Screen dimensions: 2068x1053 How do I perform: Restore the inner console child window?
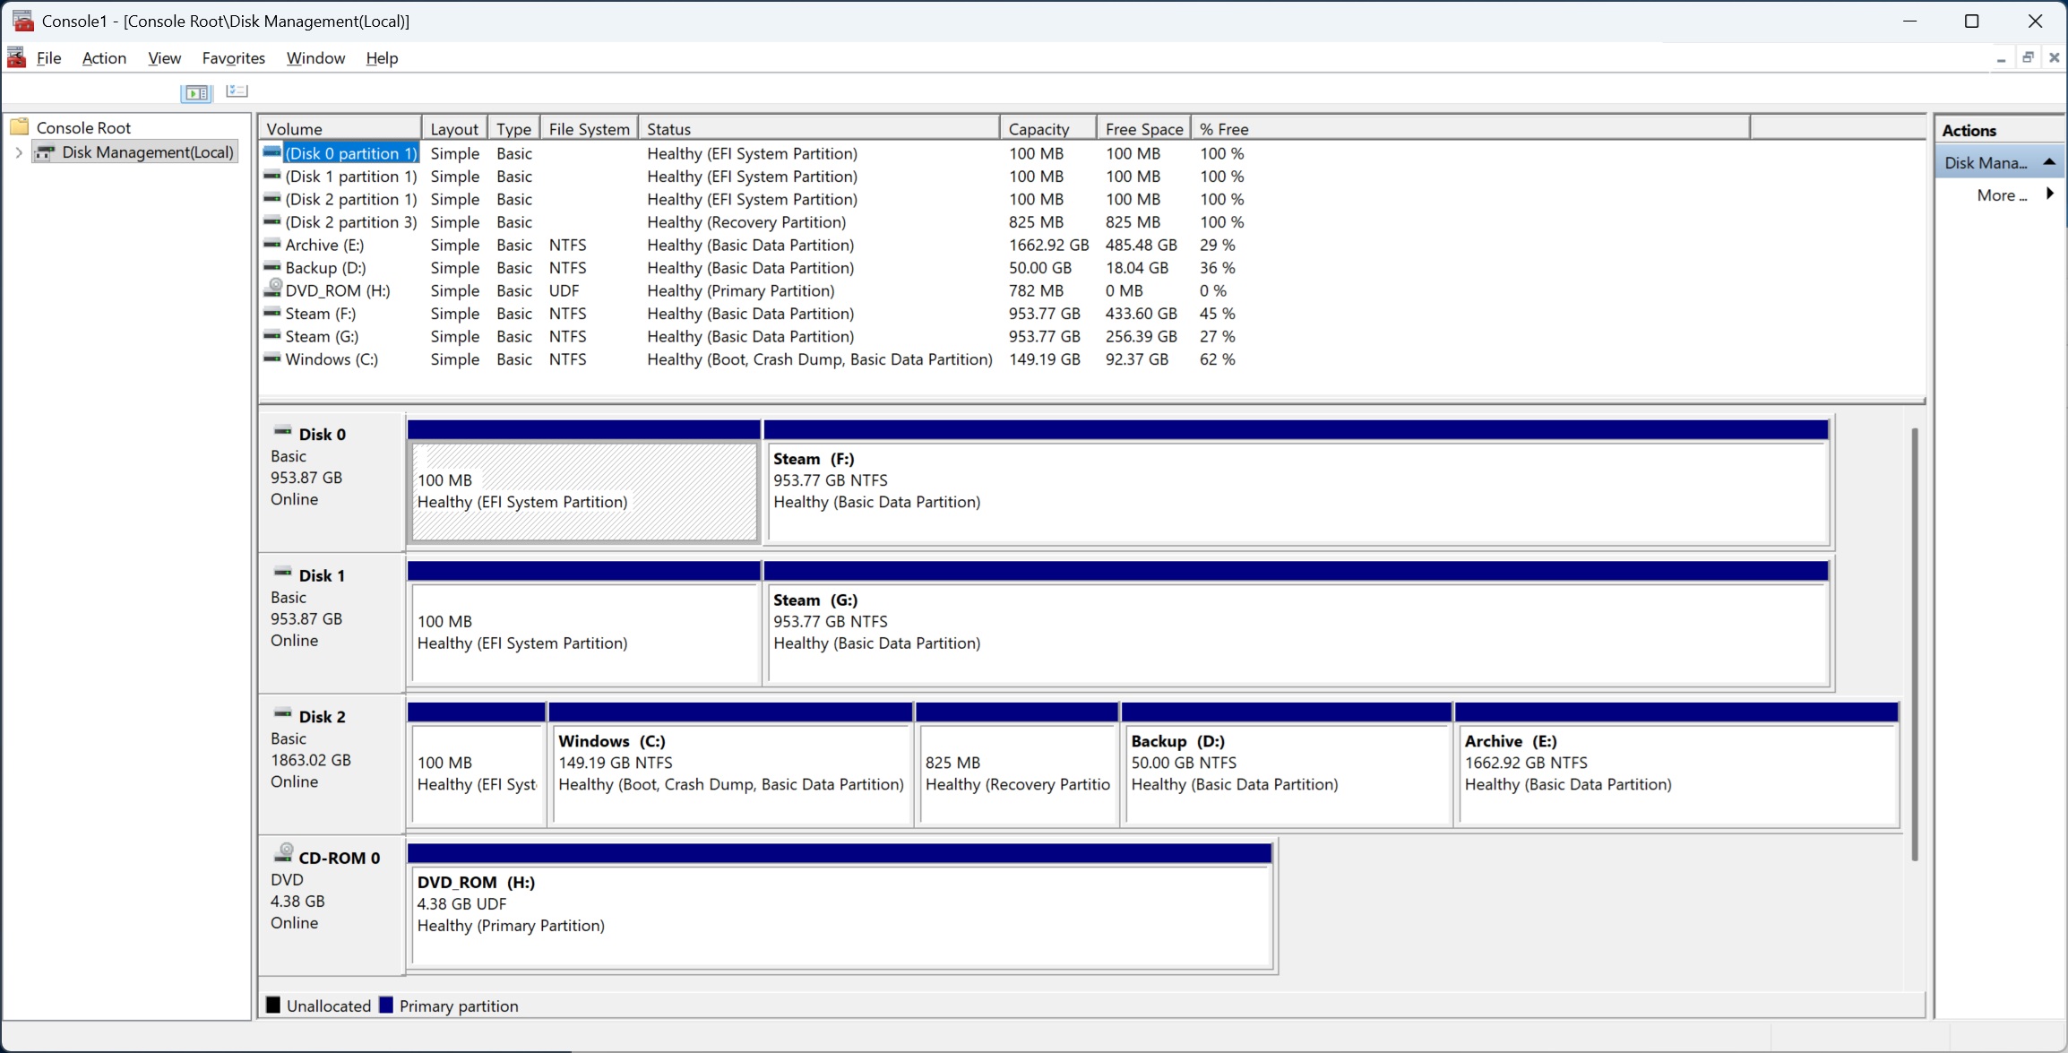(2028, 57)
